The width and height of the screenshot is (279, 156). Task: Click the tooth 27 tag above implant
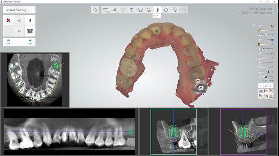198,81
